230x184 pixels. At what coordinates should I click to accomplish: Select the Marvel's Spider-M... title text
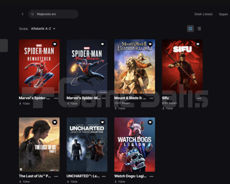(x=83, y=98)
